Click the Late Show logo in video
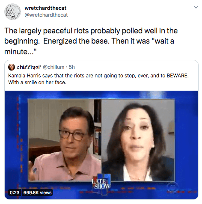 click(101, 184)
